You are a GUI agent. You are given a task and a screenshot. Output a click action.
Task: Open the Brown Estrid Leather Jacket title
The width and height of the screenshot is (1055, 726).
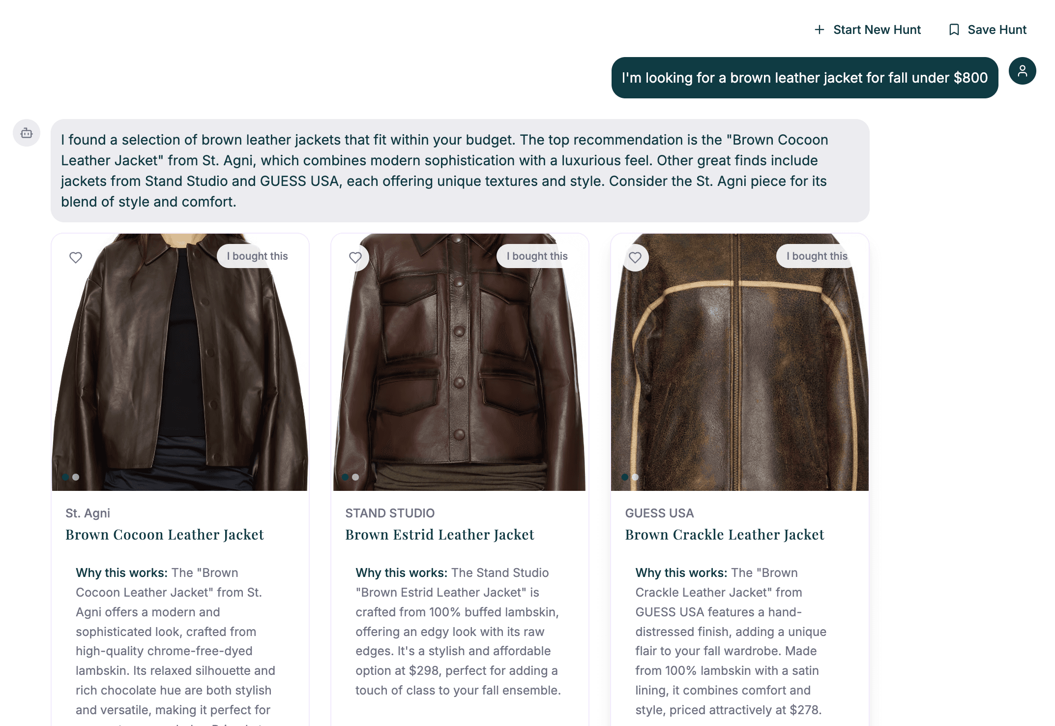(440, 535)
